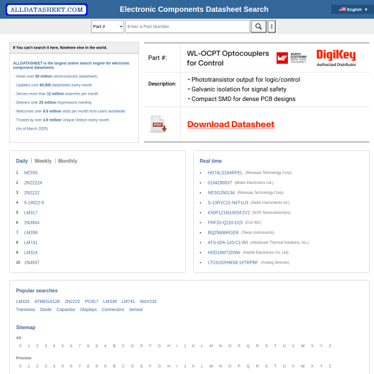Open LM358 in the daily ranking
Image resolution: width=374 pixels, height=374 pixels.
coord(31,233)
